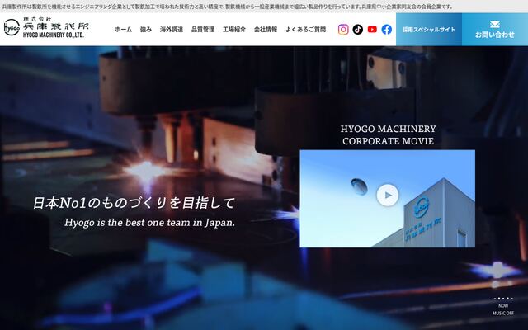
Task: Open the YouTube icon link
Action: click(x=372, y=30)
